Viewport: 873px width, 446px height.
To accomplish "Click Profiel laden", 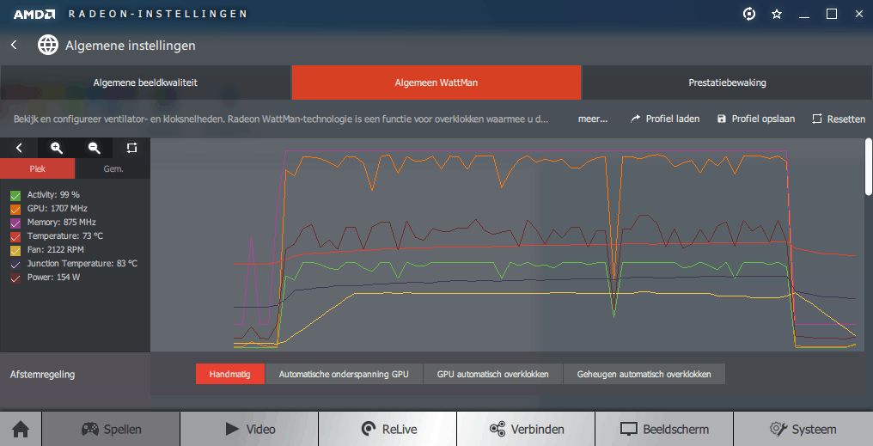I will (665, 119).
